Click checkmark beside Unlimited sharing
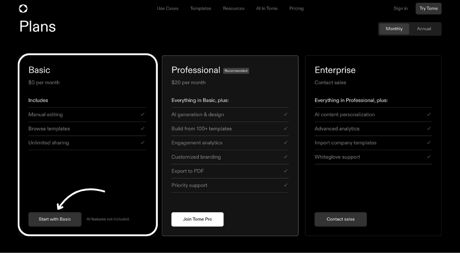The image size is (460, 253). point(143,143)
